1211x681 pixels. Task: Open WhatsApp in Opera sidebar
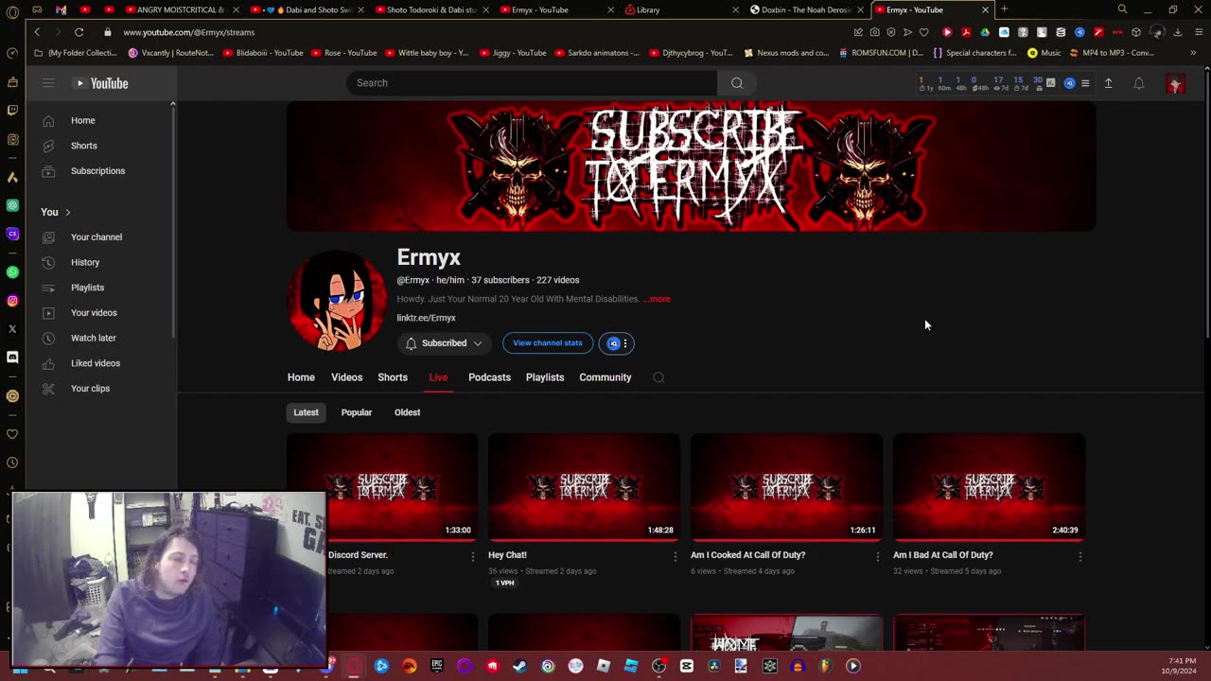12,272
